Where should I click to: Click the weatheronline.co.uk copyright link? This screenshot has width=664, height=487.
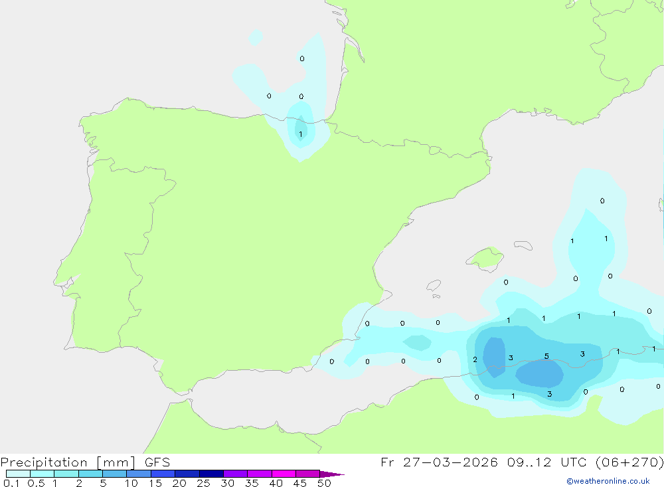pyautogui.click(x=608, y=481)
